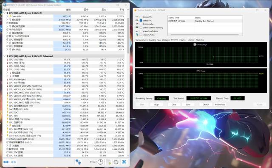This screenshot has width=272, height=168.
Task: Click the scroll-down arrow of the HWiNFO sensor list
Action: [x=128, y=156]
